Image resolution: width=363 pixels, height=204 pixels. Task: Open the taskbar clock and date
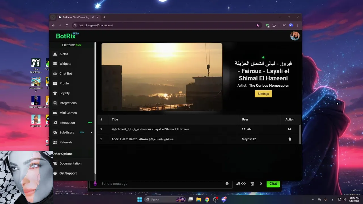354,199
